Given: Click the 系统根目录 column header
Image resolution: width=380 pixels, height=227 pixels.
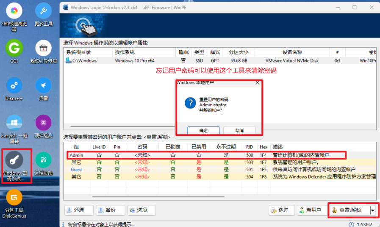Looking at the screenshot, I should pos(88,52).
